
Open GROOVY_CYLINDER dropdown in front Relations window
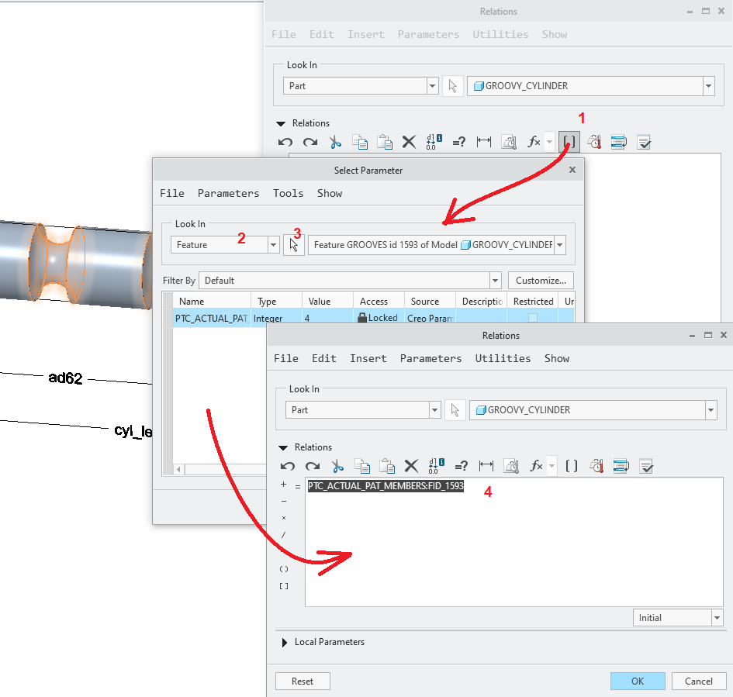711,410
